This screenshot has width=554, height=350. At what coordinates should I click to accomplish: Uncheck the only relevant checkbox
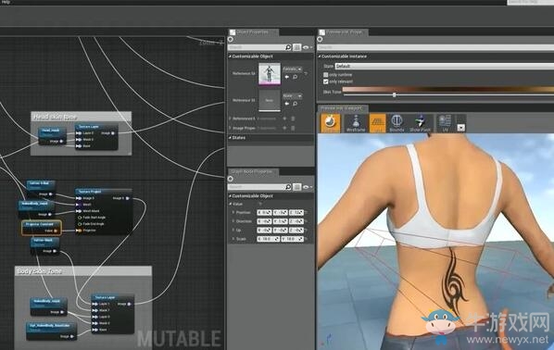pos(326,81)
